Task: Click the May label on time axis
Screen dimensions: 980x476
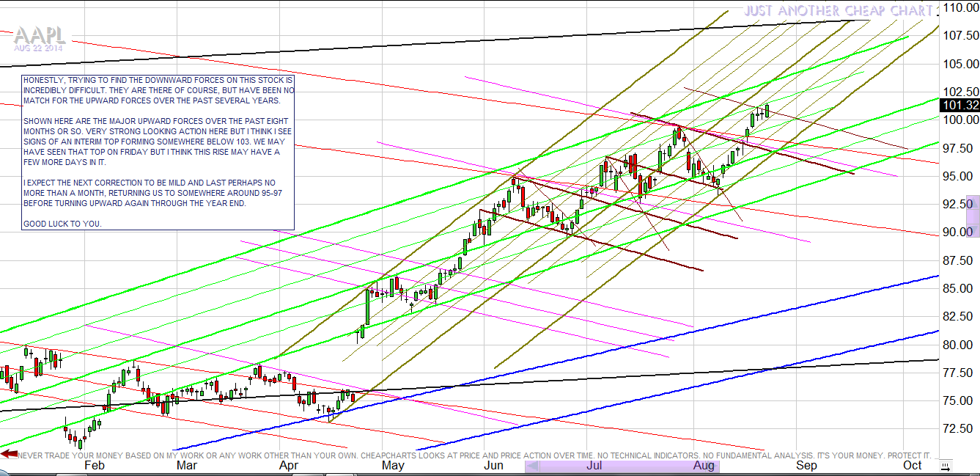Action: tap(393, 465)
